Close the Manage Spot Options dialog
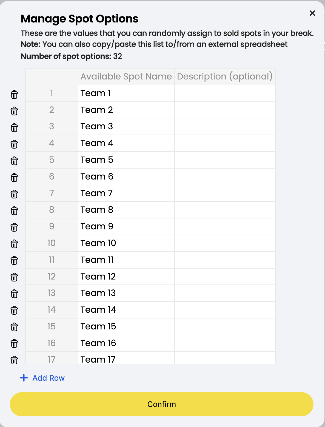 coord(312,13)
